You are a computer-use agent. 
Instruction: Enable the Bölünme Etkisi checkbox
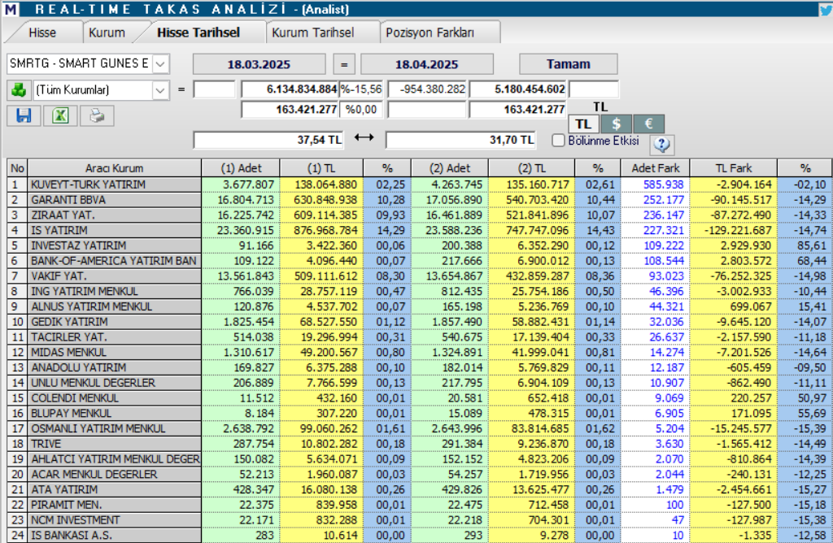coord(558,140)
